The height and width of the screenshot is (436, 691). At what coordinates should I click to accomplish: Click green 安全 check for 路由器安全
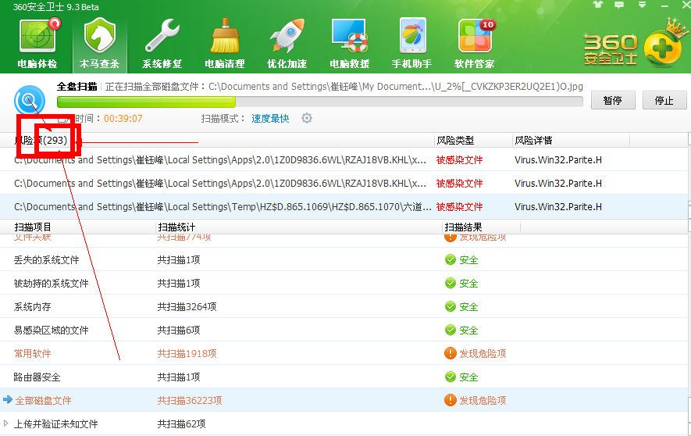(x=450, y=377)
